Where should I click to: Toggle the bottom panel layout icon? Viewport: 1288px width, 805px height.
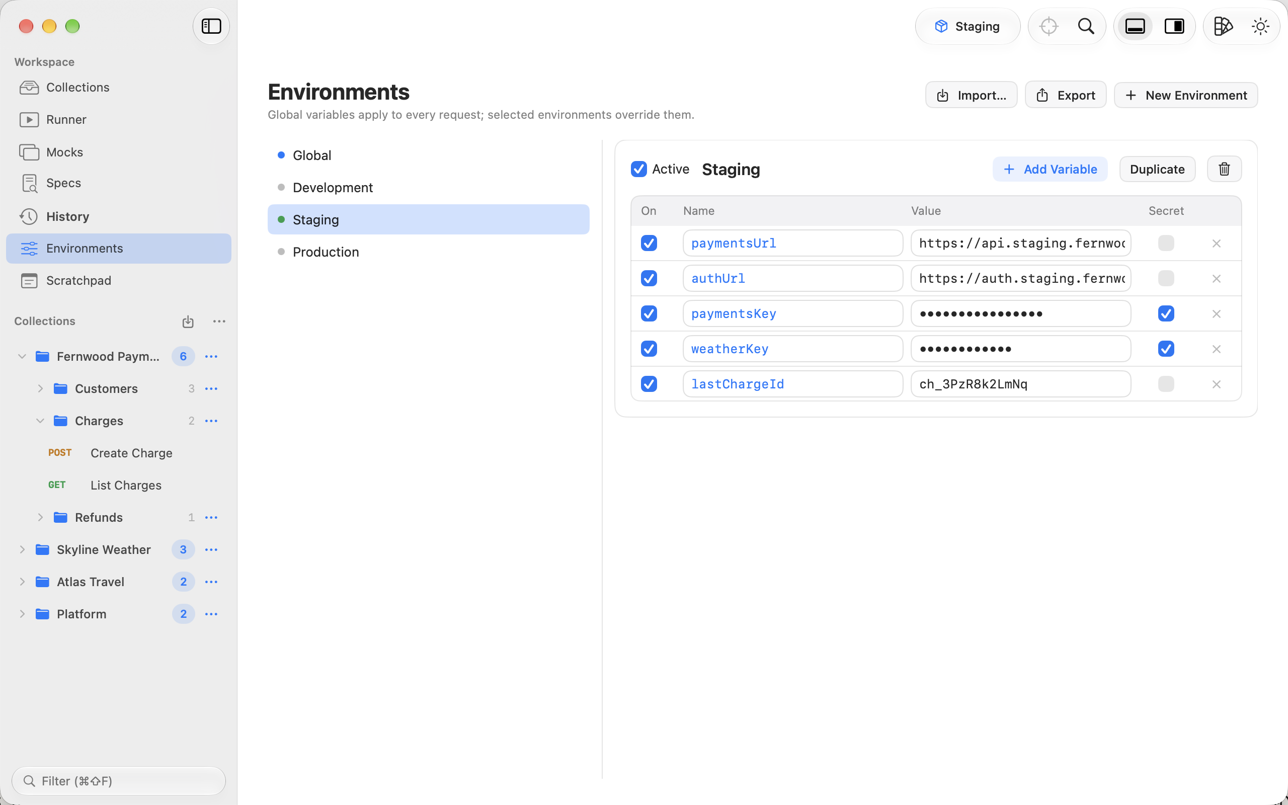point(1135,26)
